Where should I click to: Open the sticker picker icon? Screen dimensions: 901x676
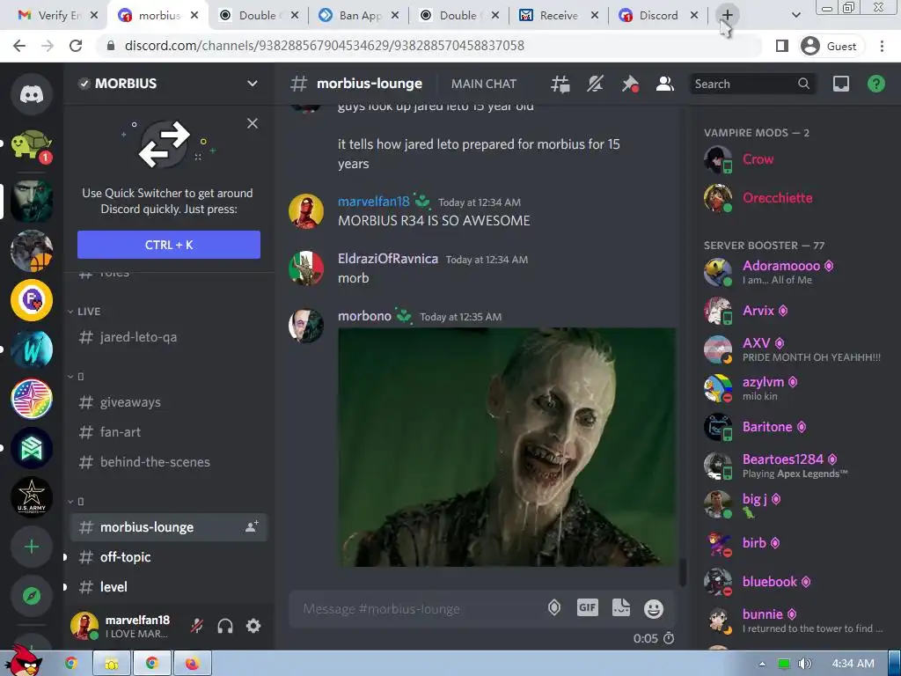point(620,607)
